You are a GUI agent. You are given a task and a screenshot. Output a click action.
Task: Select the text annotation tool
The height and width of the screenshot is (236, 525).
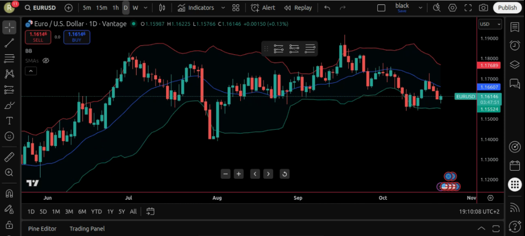click(9, 121)
